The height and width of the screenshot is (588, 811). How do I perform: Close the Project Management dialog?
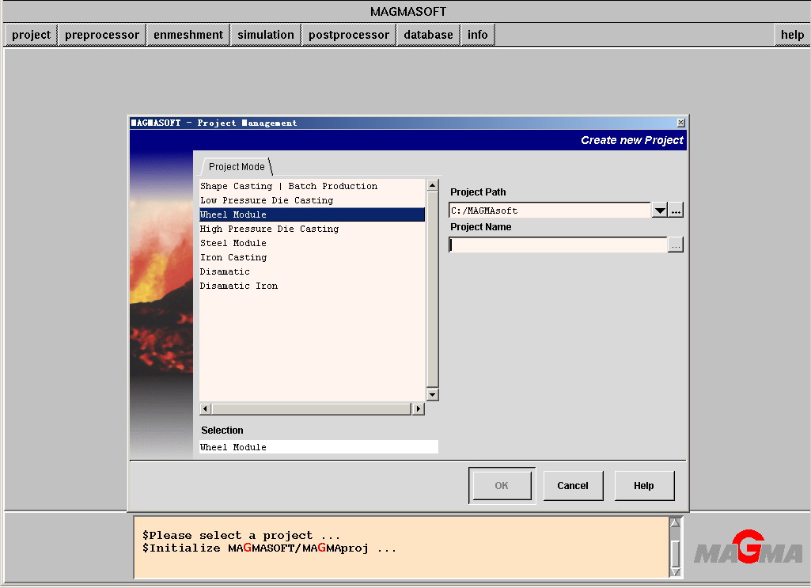[680, 123]
